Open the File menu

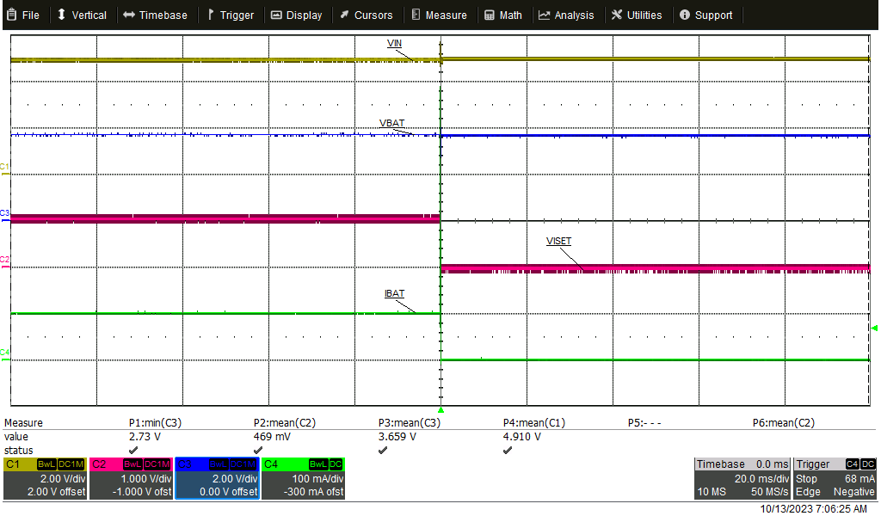pos(23,14)
